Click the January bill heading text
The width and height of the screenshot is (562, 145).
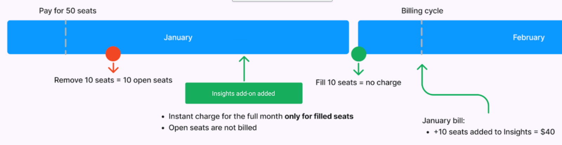(443, 121)
